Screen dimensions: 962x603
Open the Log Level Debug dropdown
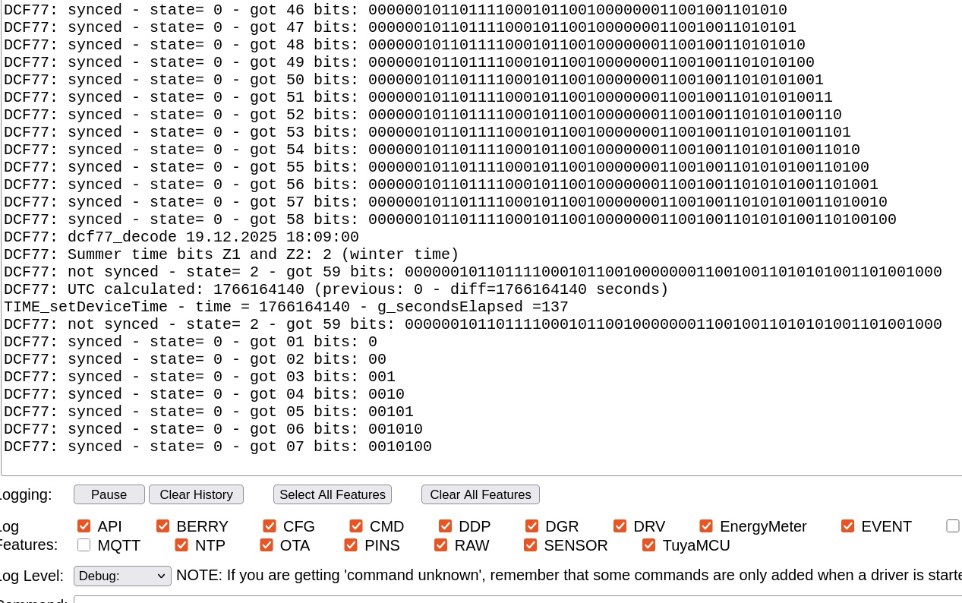[122, 576]
